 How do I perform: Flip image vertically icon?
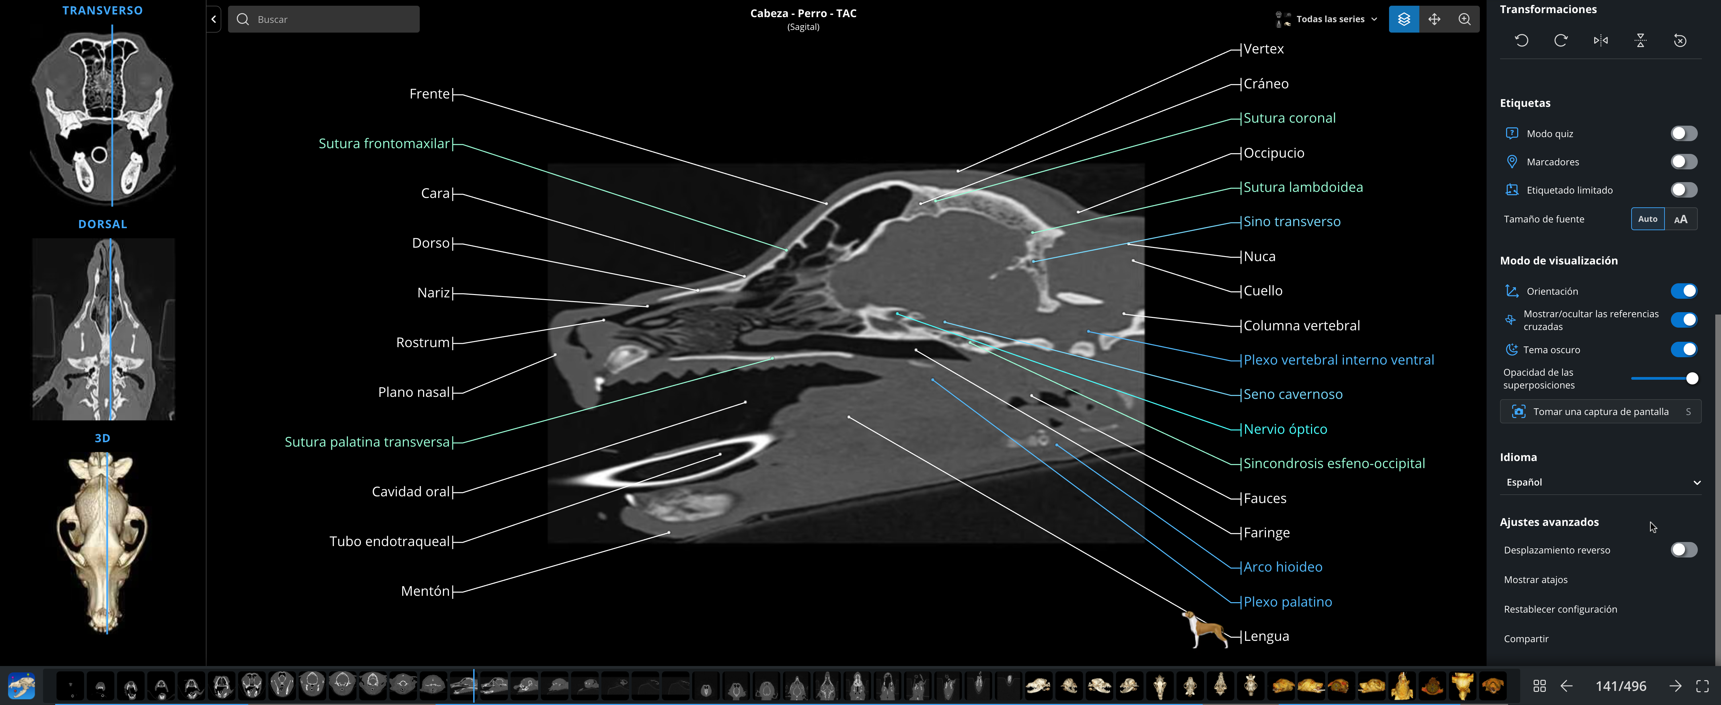[x=1640, y=41]
